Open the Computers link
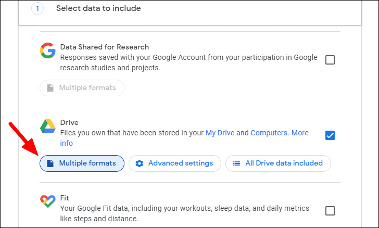Screen dimensions: 379x228 point(269,133)
